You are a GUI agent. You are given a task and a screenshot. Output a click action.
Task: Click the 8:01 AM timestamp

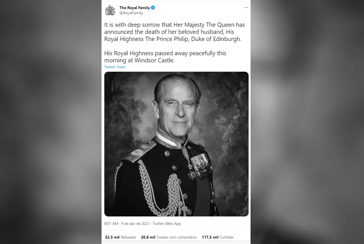111,224
